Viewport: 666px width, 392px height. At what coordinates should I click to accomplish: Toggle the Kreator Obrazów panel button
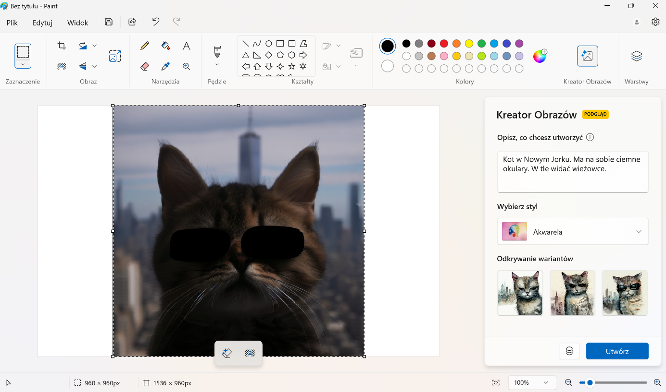pos(587,56)
